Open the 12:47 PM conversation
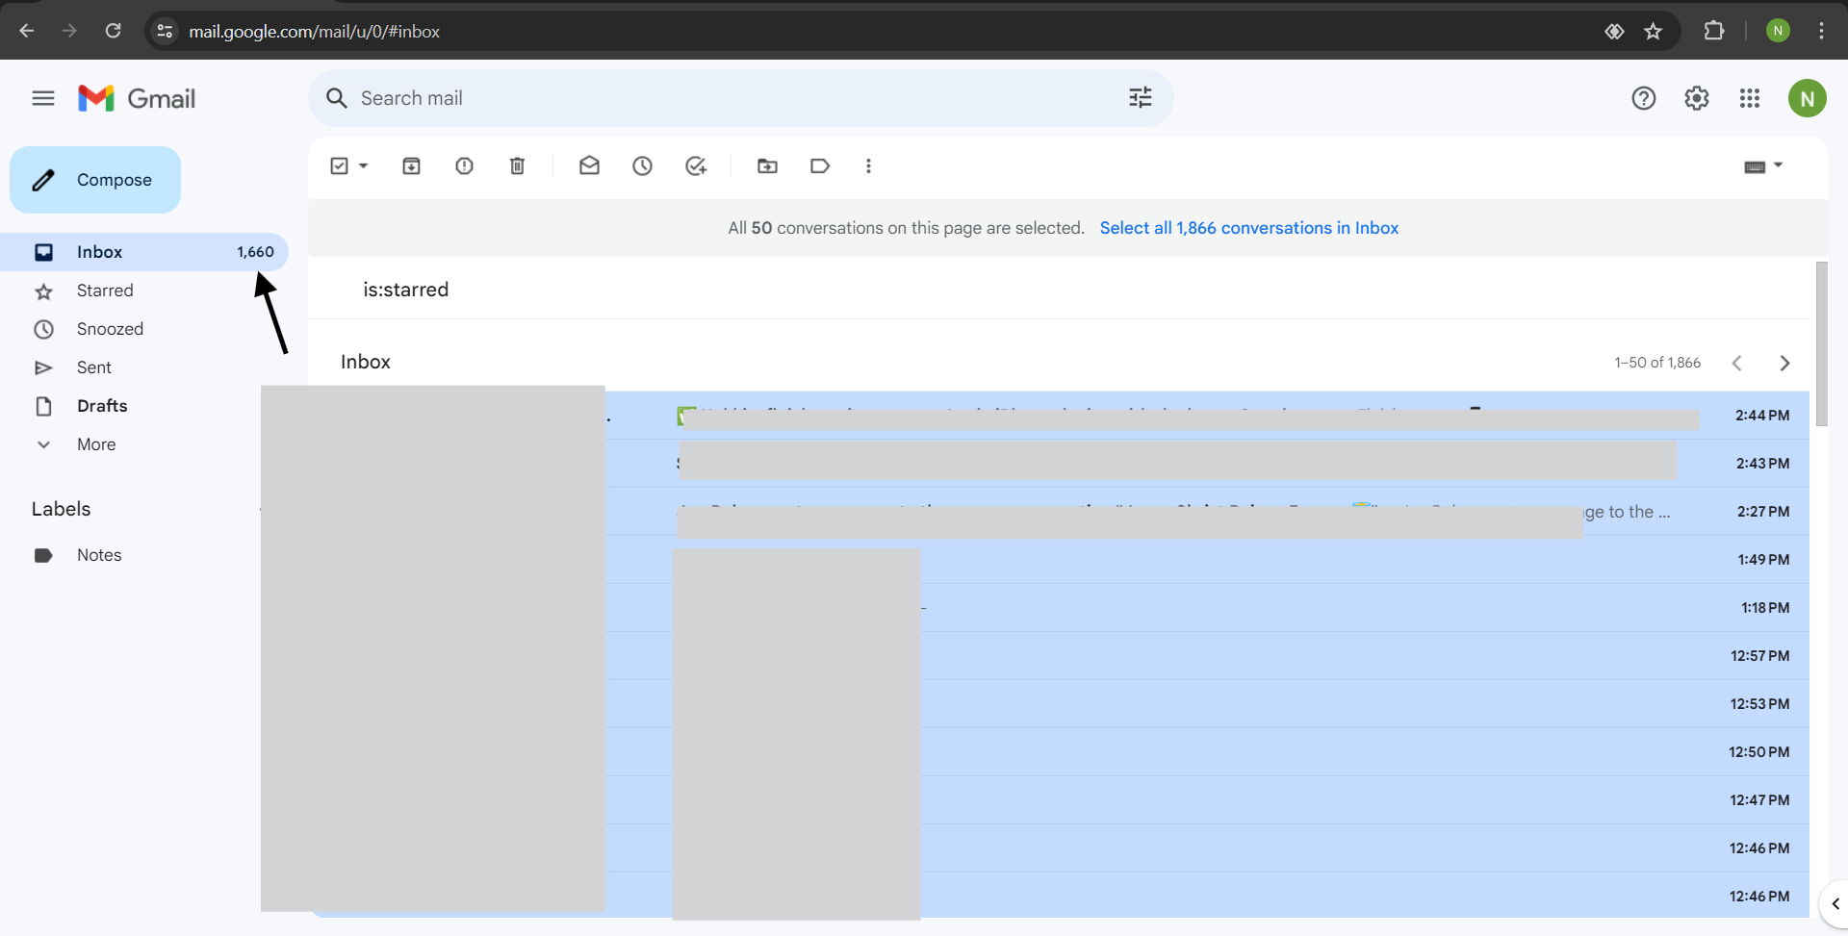The width and height of the screenshot is (1848, 936). [x=1059, y=800]
